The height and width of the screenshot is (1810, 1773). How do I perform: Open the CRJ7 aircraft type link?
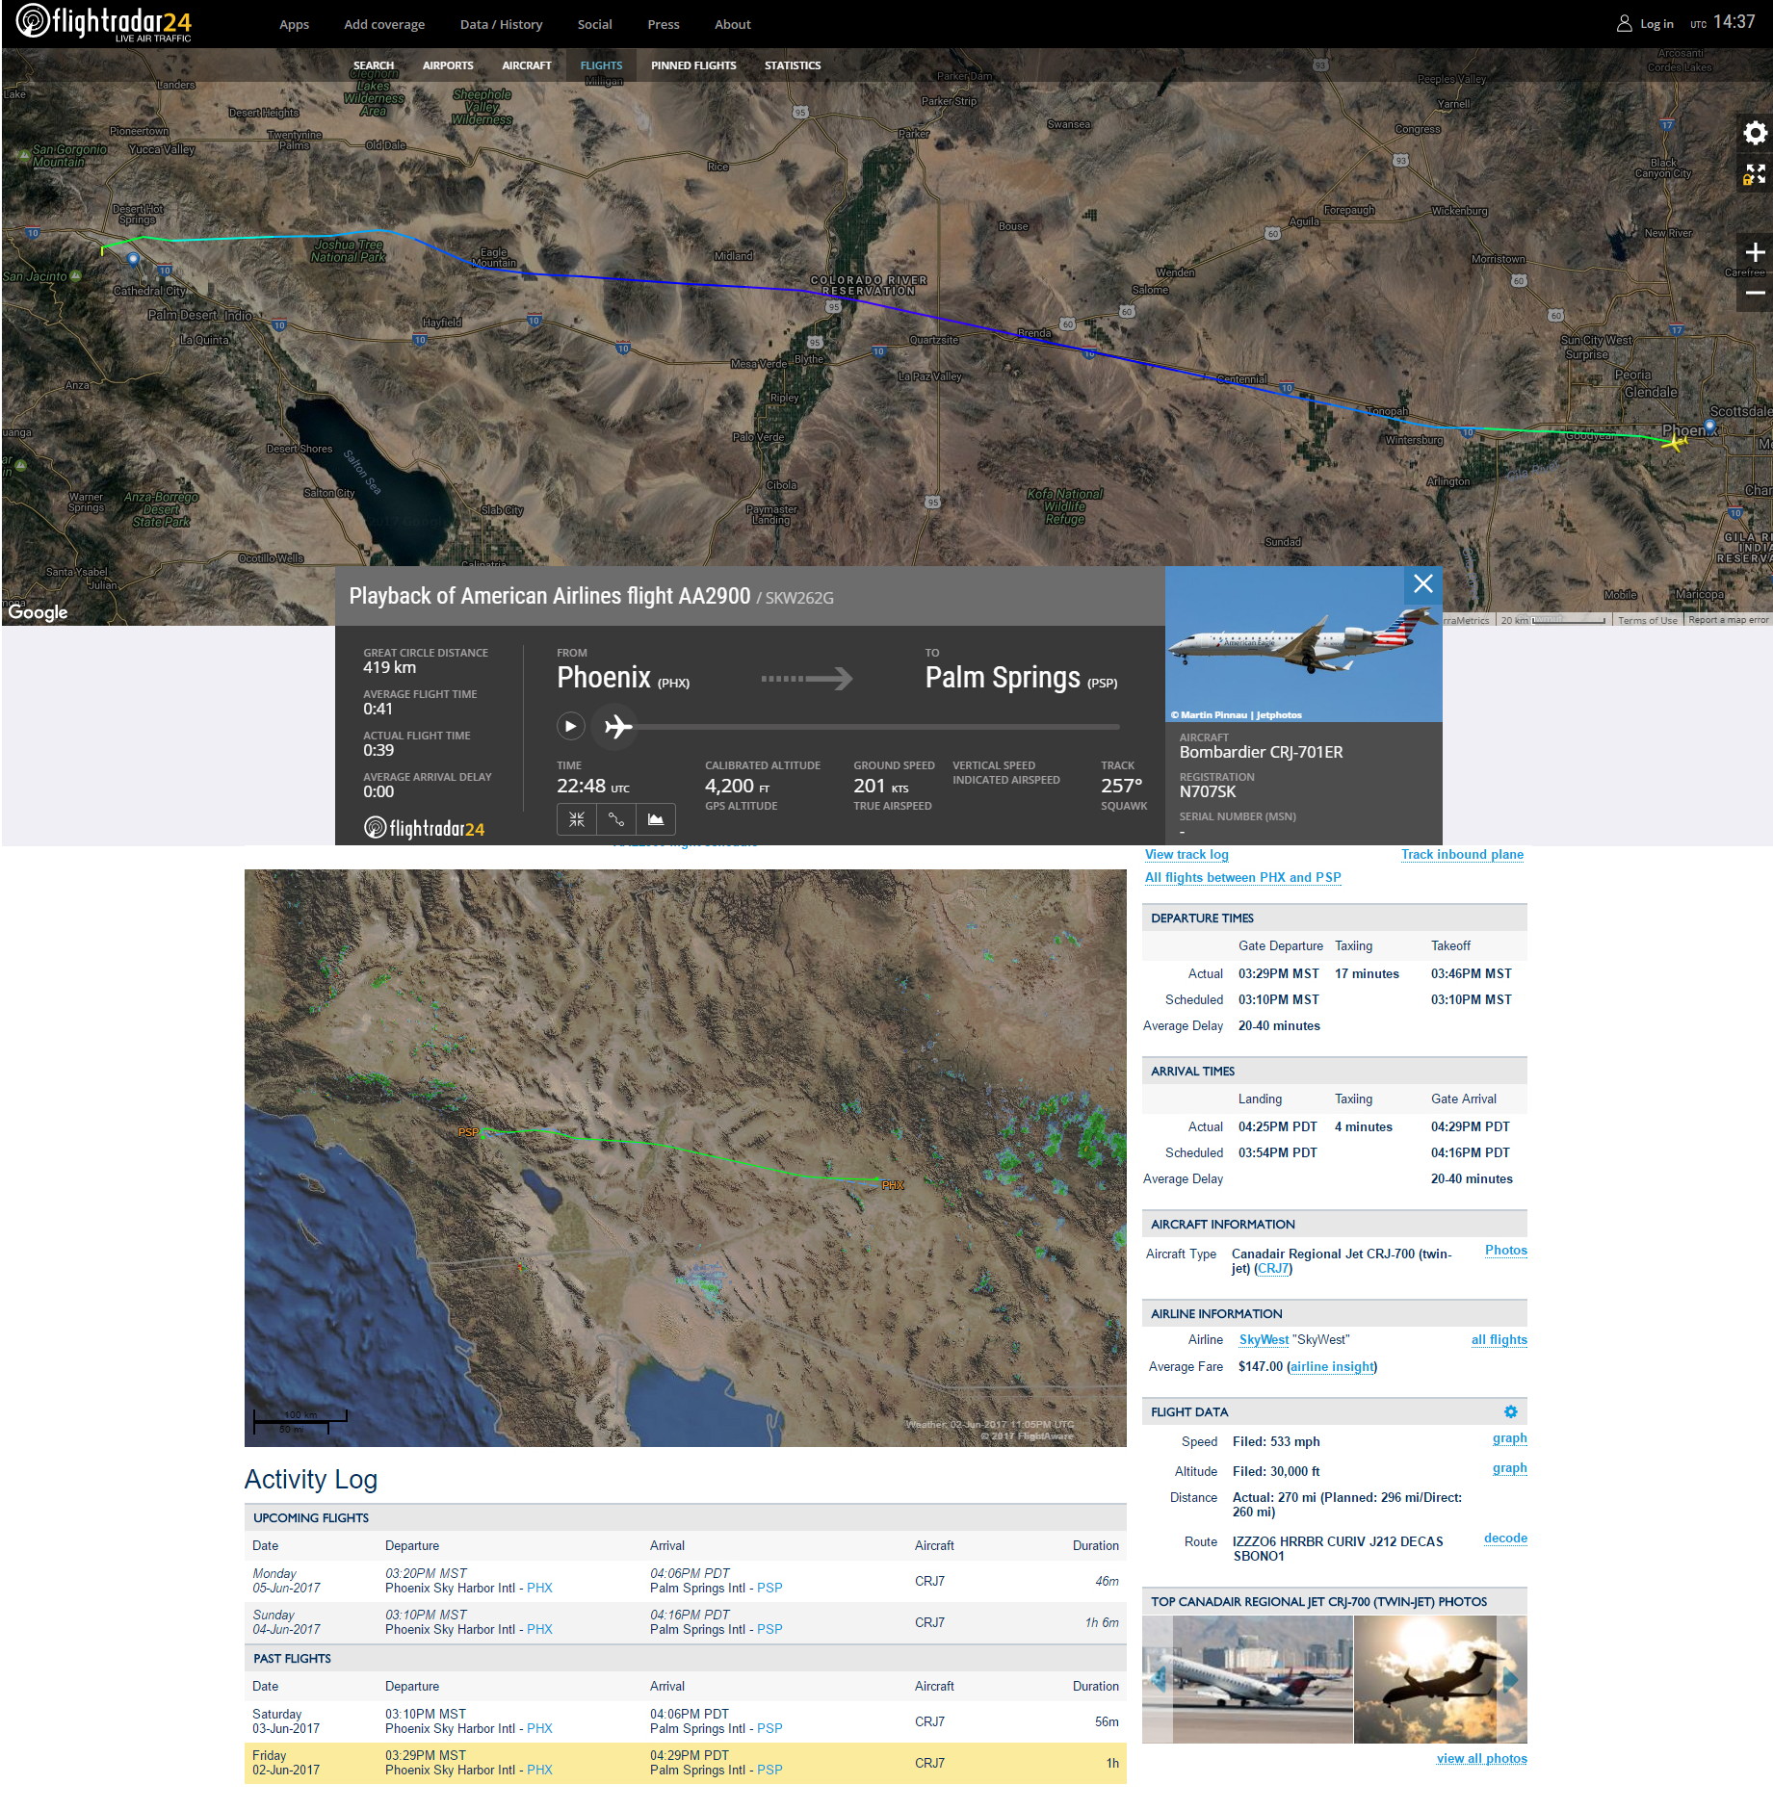click(1273, 1268)
